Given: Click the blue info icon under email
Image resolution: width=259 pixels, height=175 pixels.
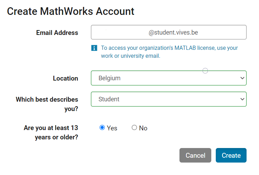Looking at the screenshot, I should 94,48.
